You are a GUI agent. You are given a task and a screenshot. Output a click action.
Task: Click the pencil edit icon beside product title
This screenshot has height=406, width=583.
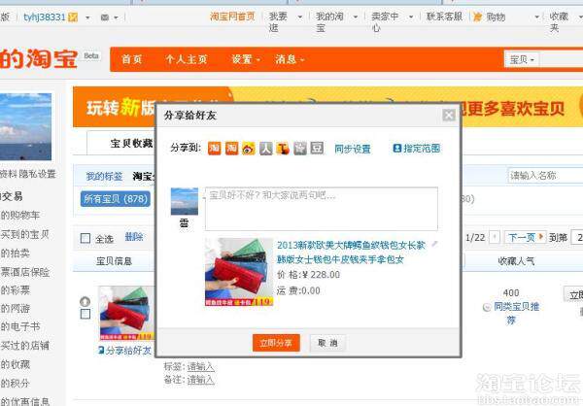[434, 244]
